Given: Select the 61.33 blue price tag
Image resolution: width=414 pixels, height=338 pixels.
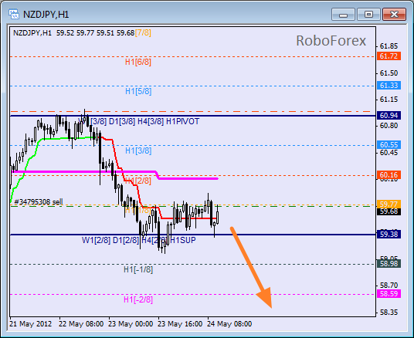Looking at the screenshot, I should coord(389,86).
